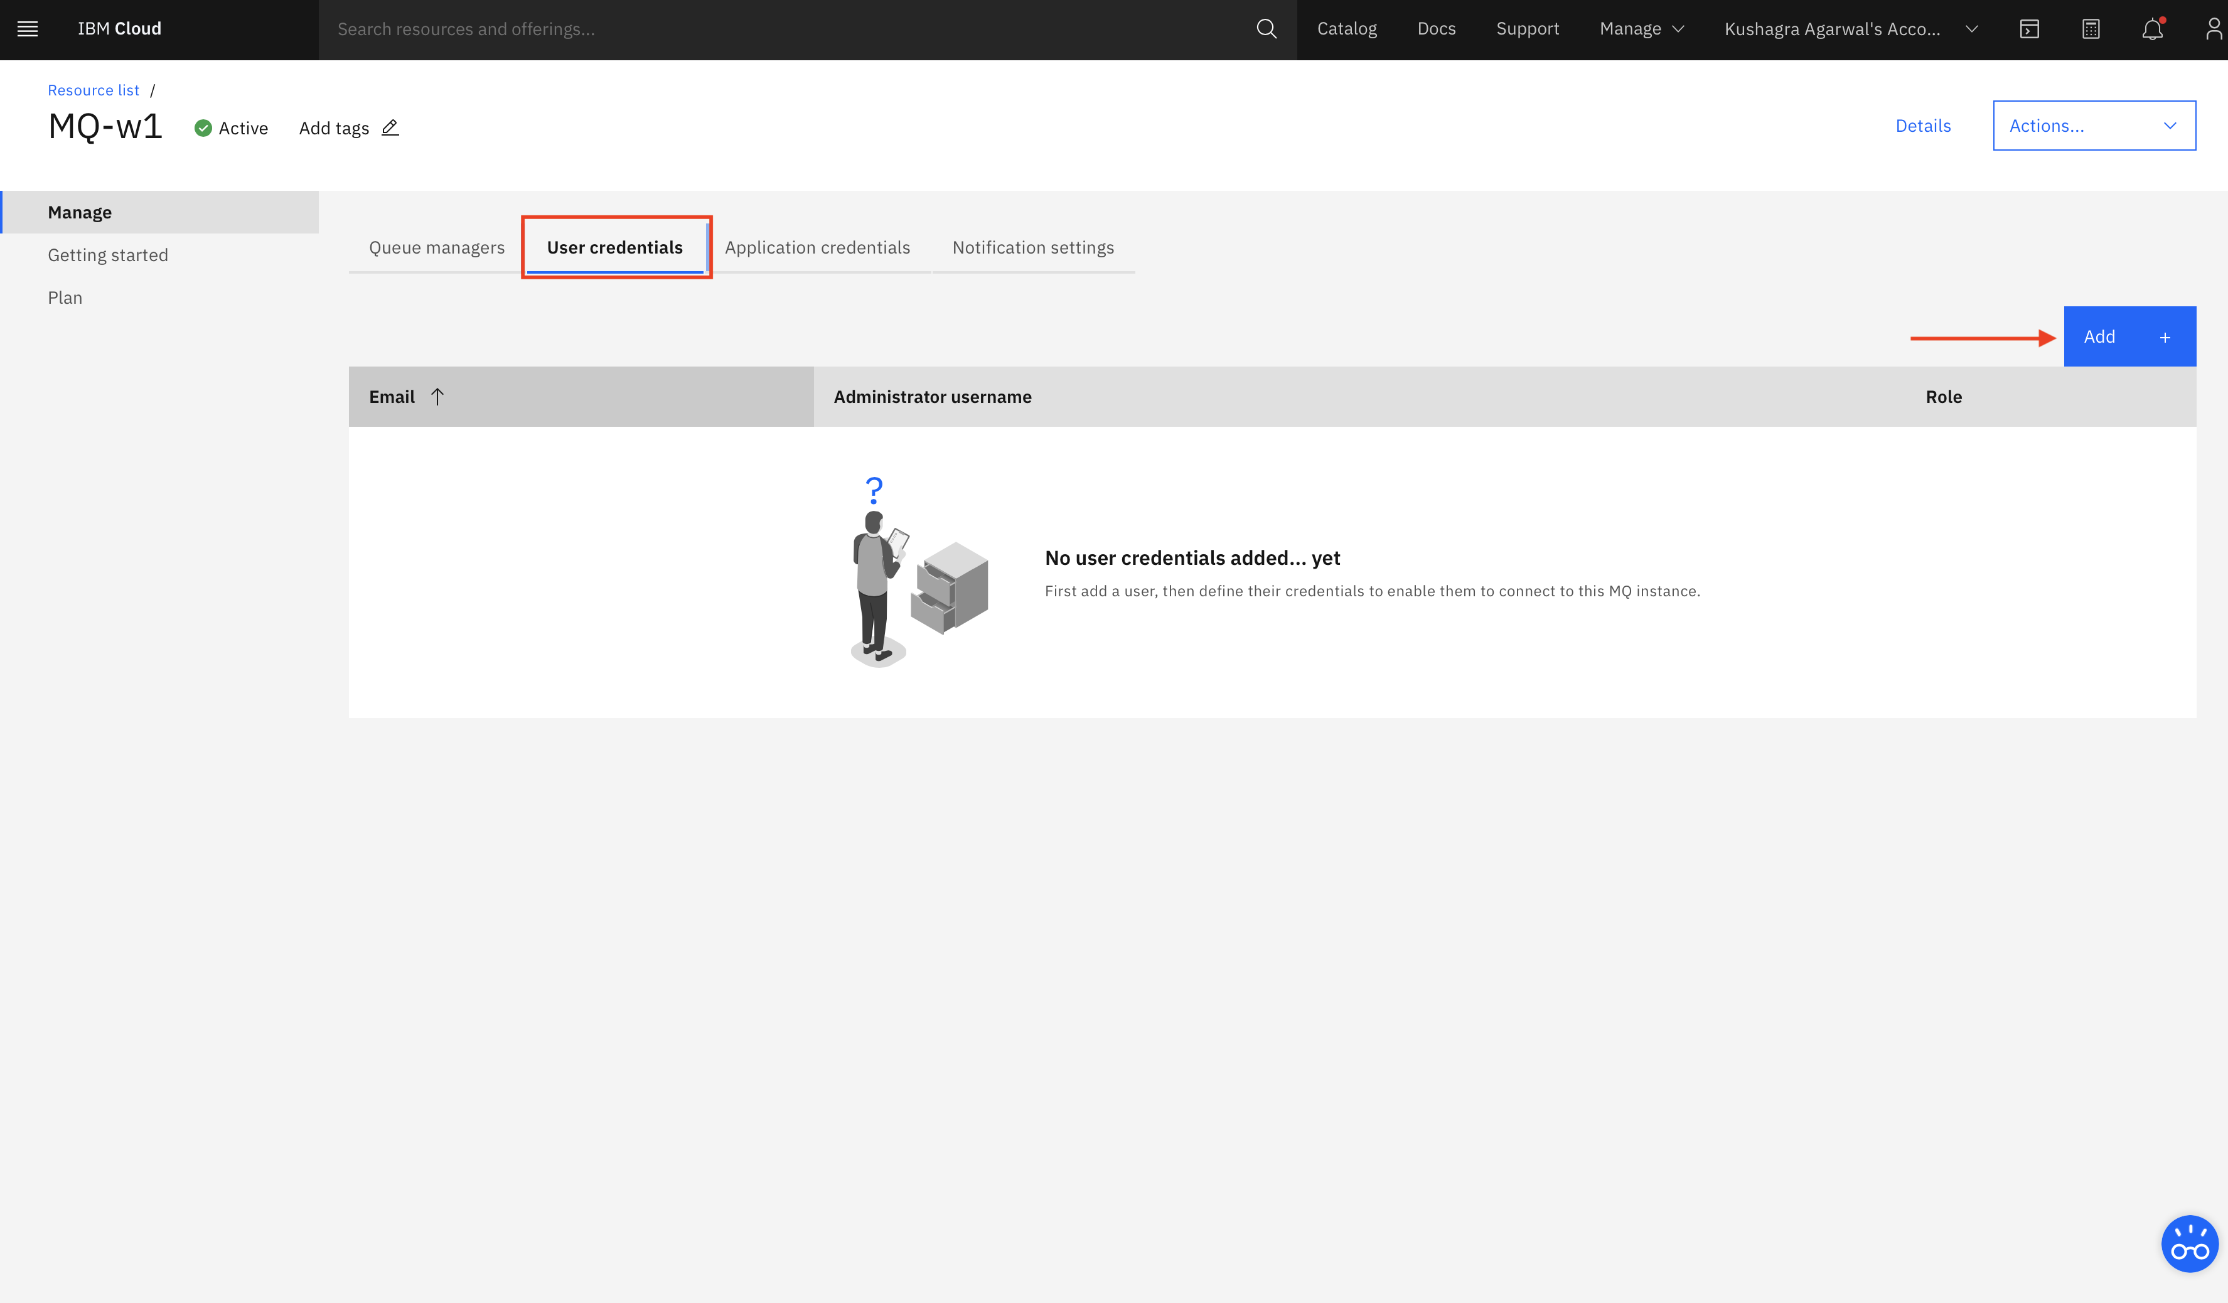Expand the Manage dropdown in header

point(1641,29)
